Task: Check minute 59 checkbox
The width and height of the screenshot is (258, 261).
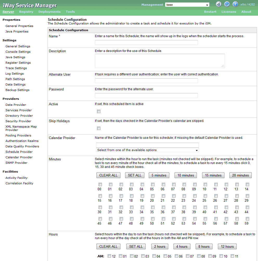Action: (x=248, y=219)
